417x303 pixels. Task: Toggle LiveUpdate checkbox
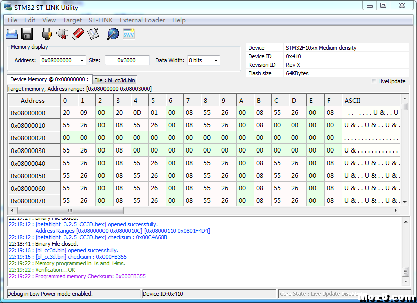pyautogui.click(x=374, y=81)
